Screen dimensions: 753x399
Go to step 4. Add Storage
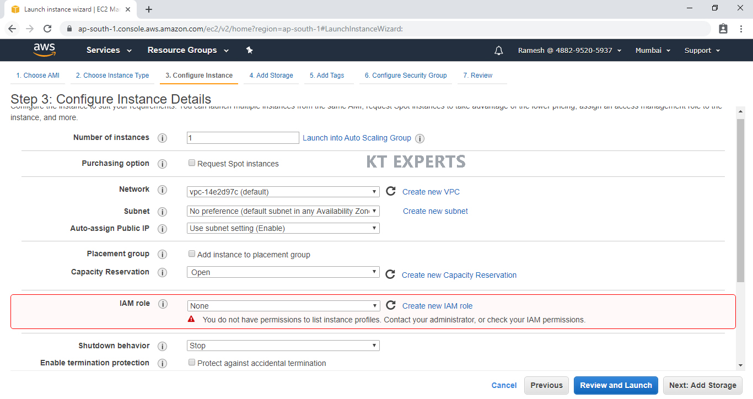tap(271, 76)
